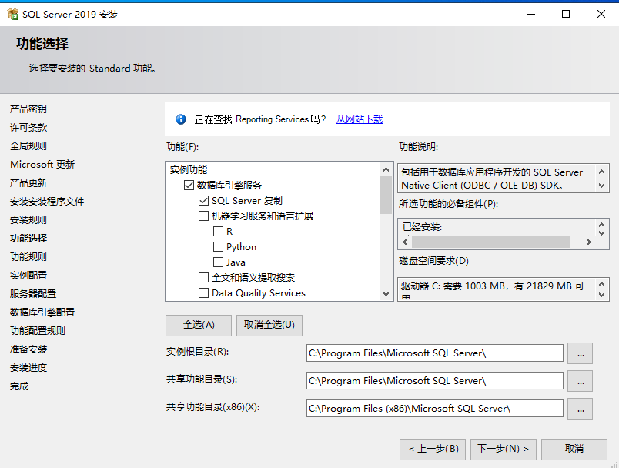The image size is (619, 468).
Task: Enable 全文和语义提取搜索 checkbox
Action: pyautogui.click(x=203, y=277)
